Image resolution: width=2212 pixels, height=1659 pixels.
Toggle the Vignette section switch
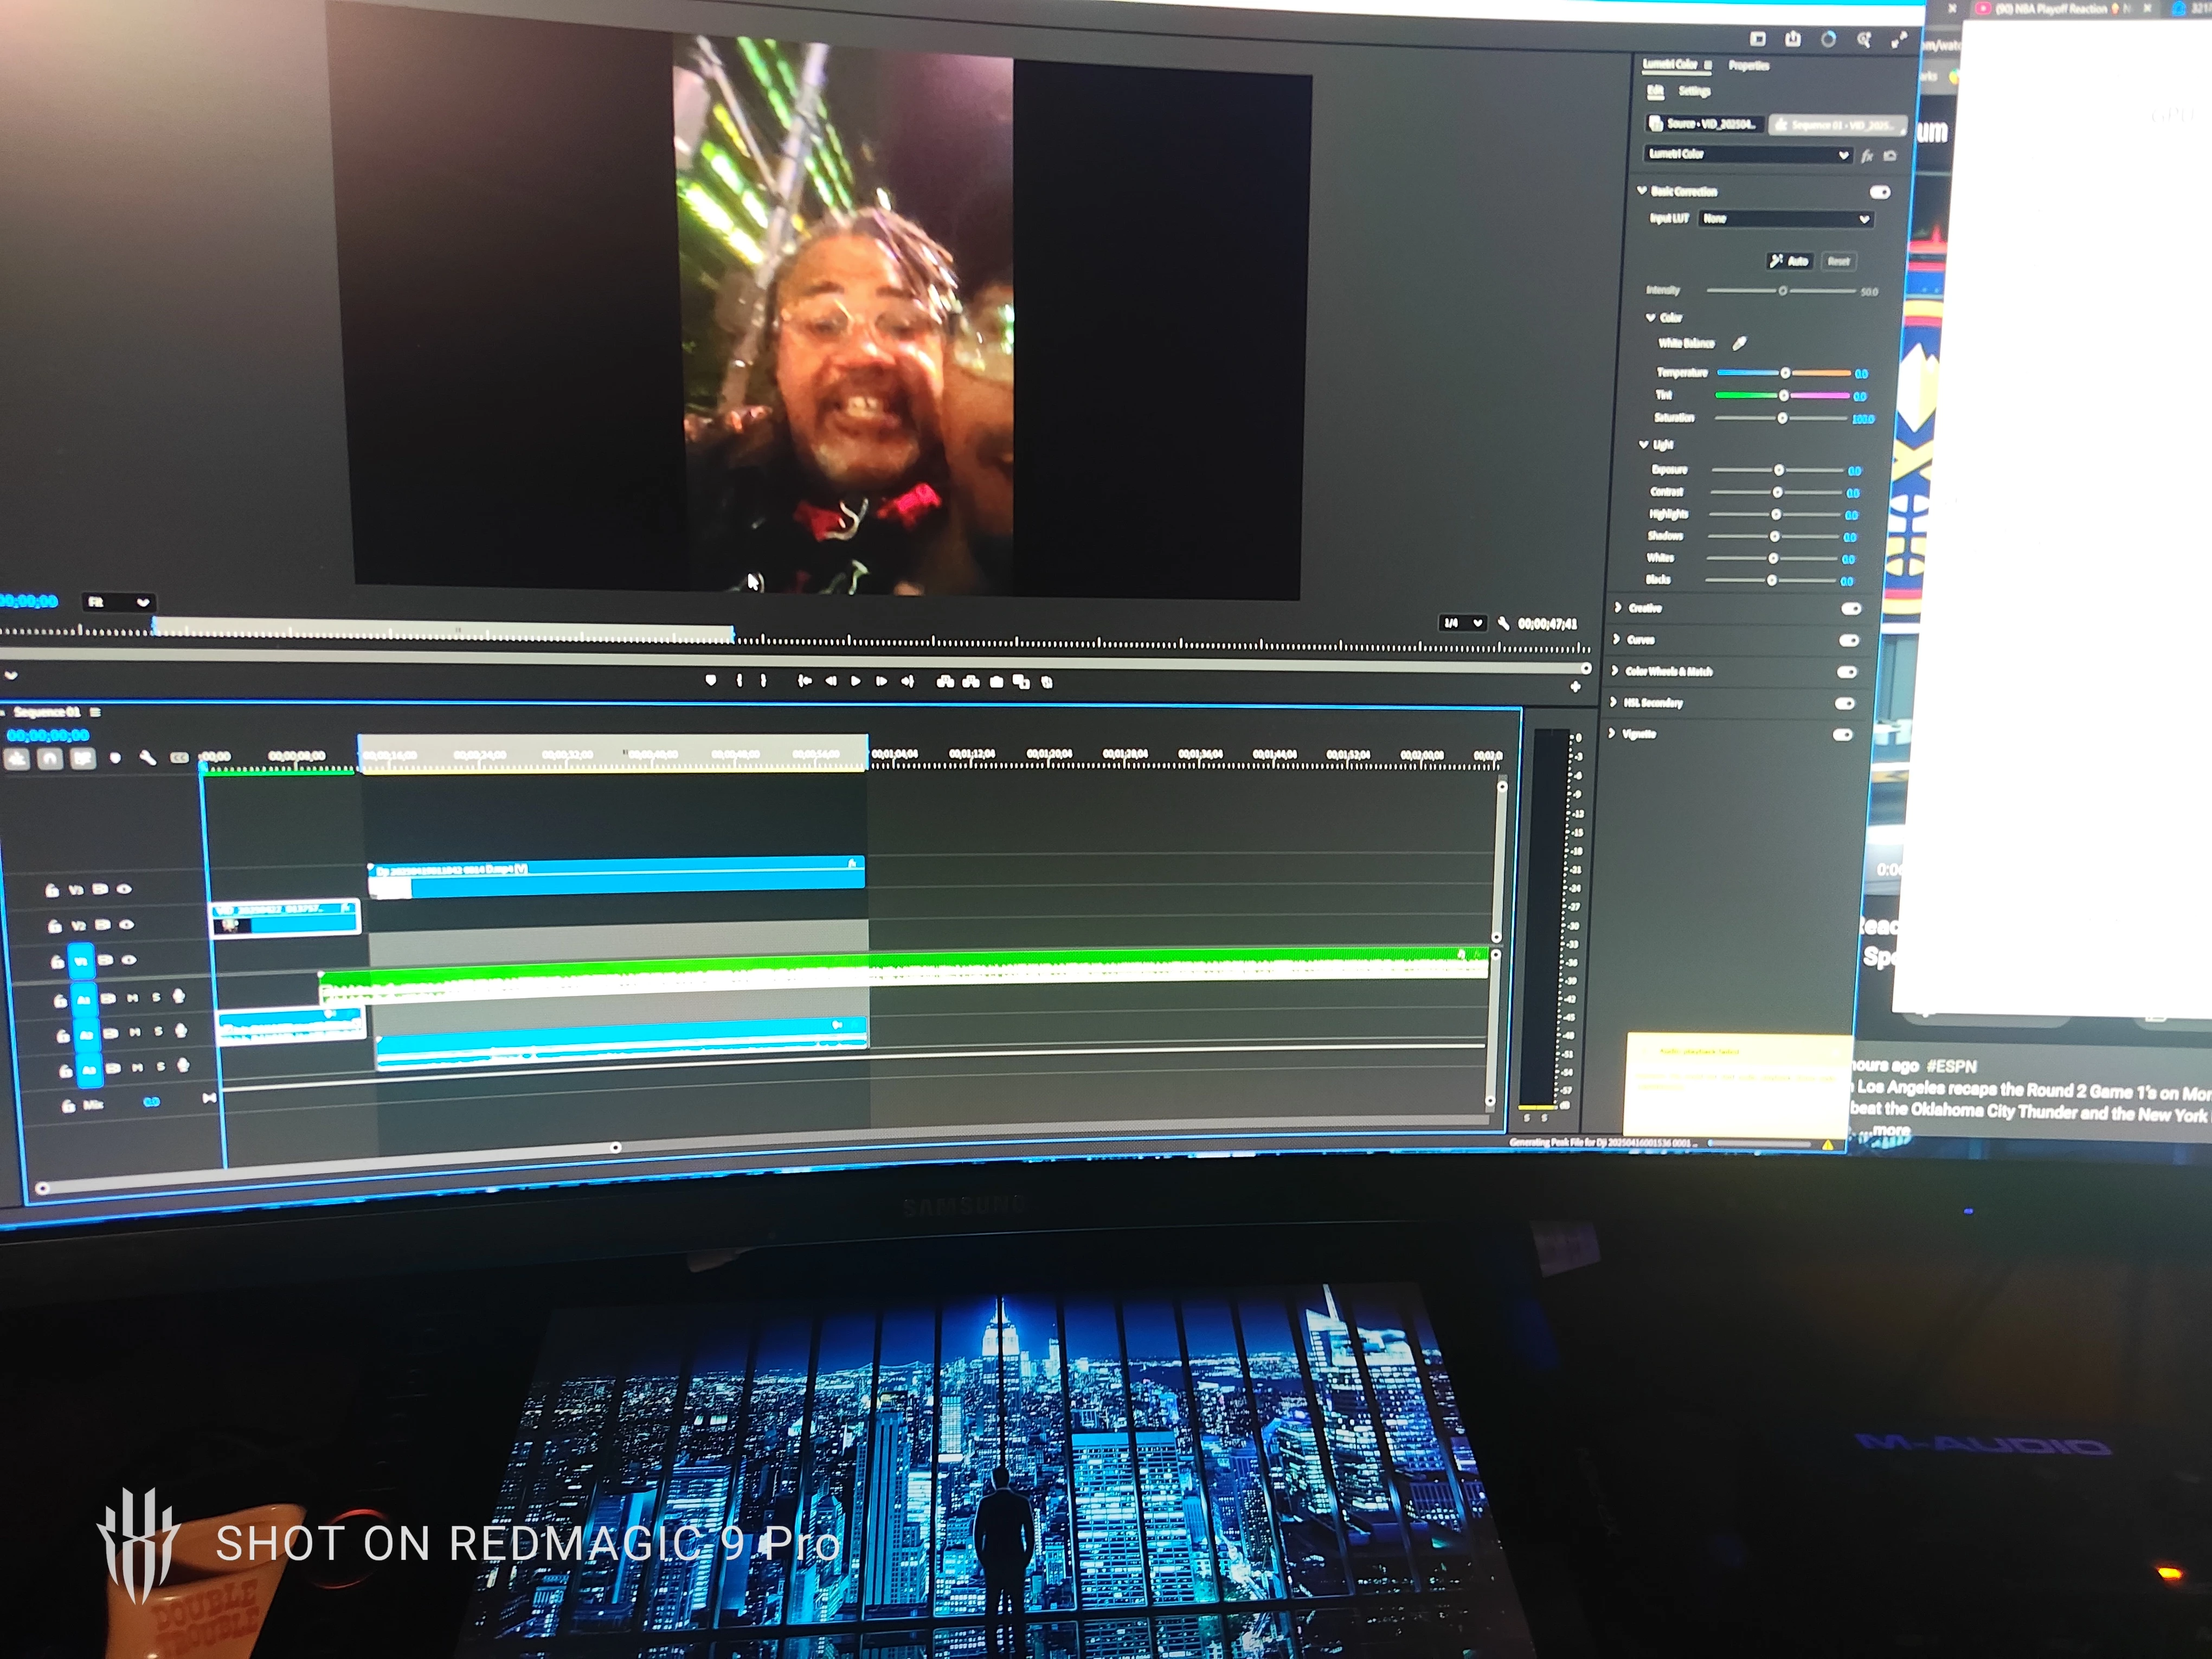tap(1843, 735)
